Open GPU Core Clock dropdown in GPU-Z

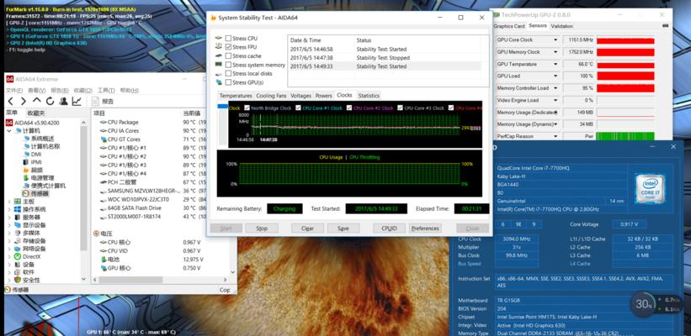tap(555, 40)
